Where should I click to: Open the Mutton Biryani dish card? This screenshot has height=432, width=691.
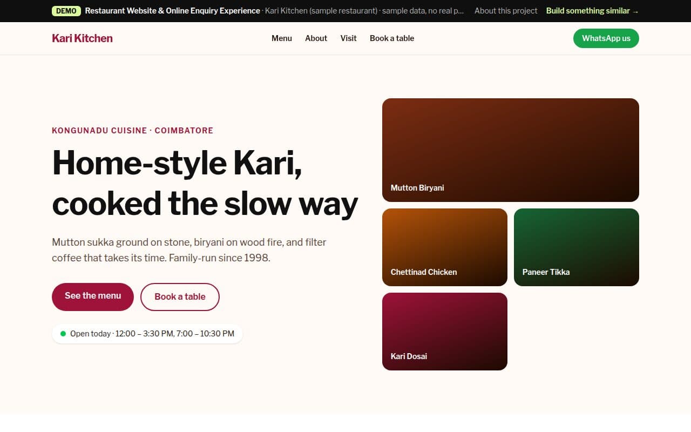[x=511, y=150]
